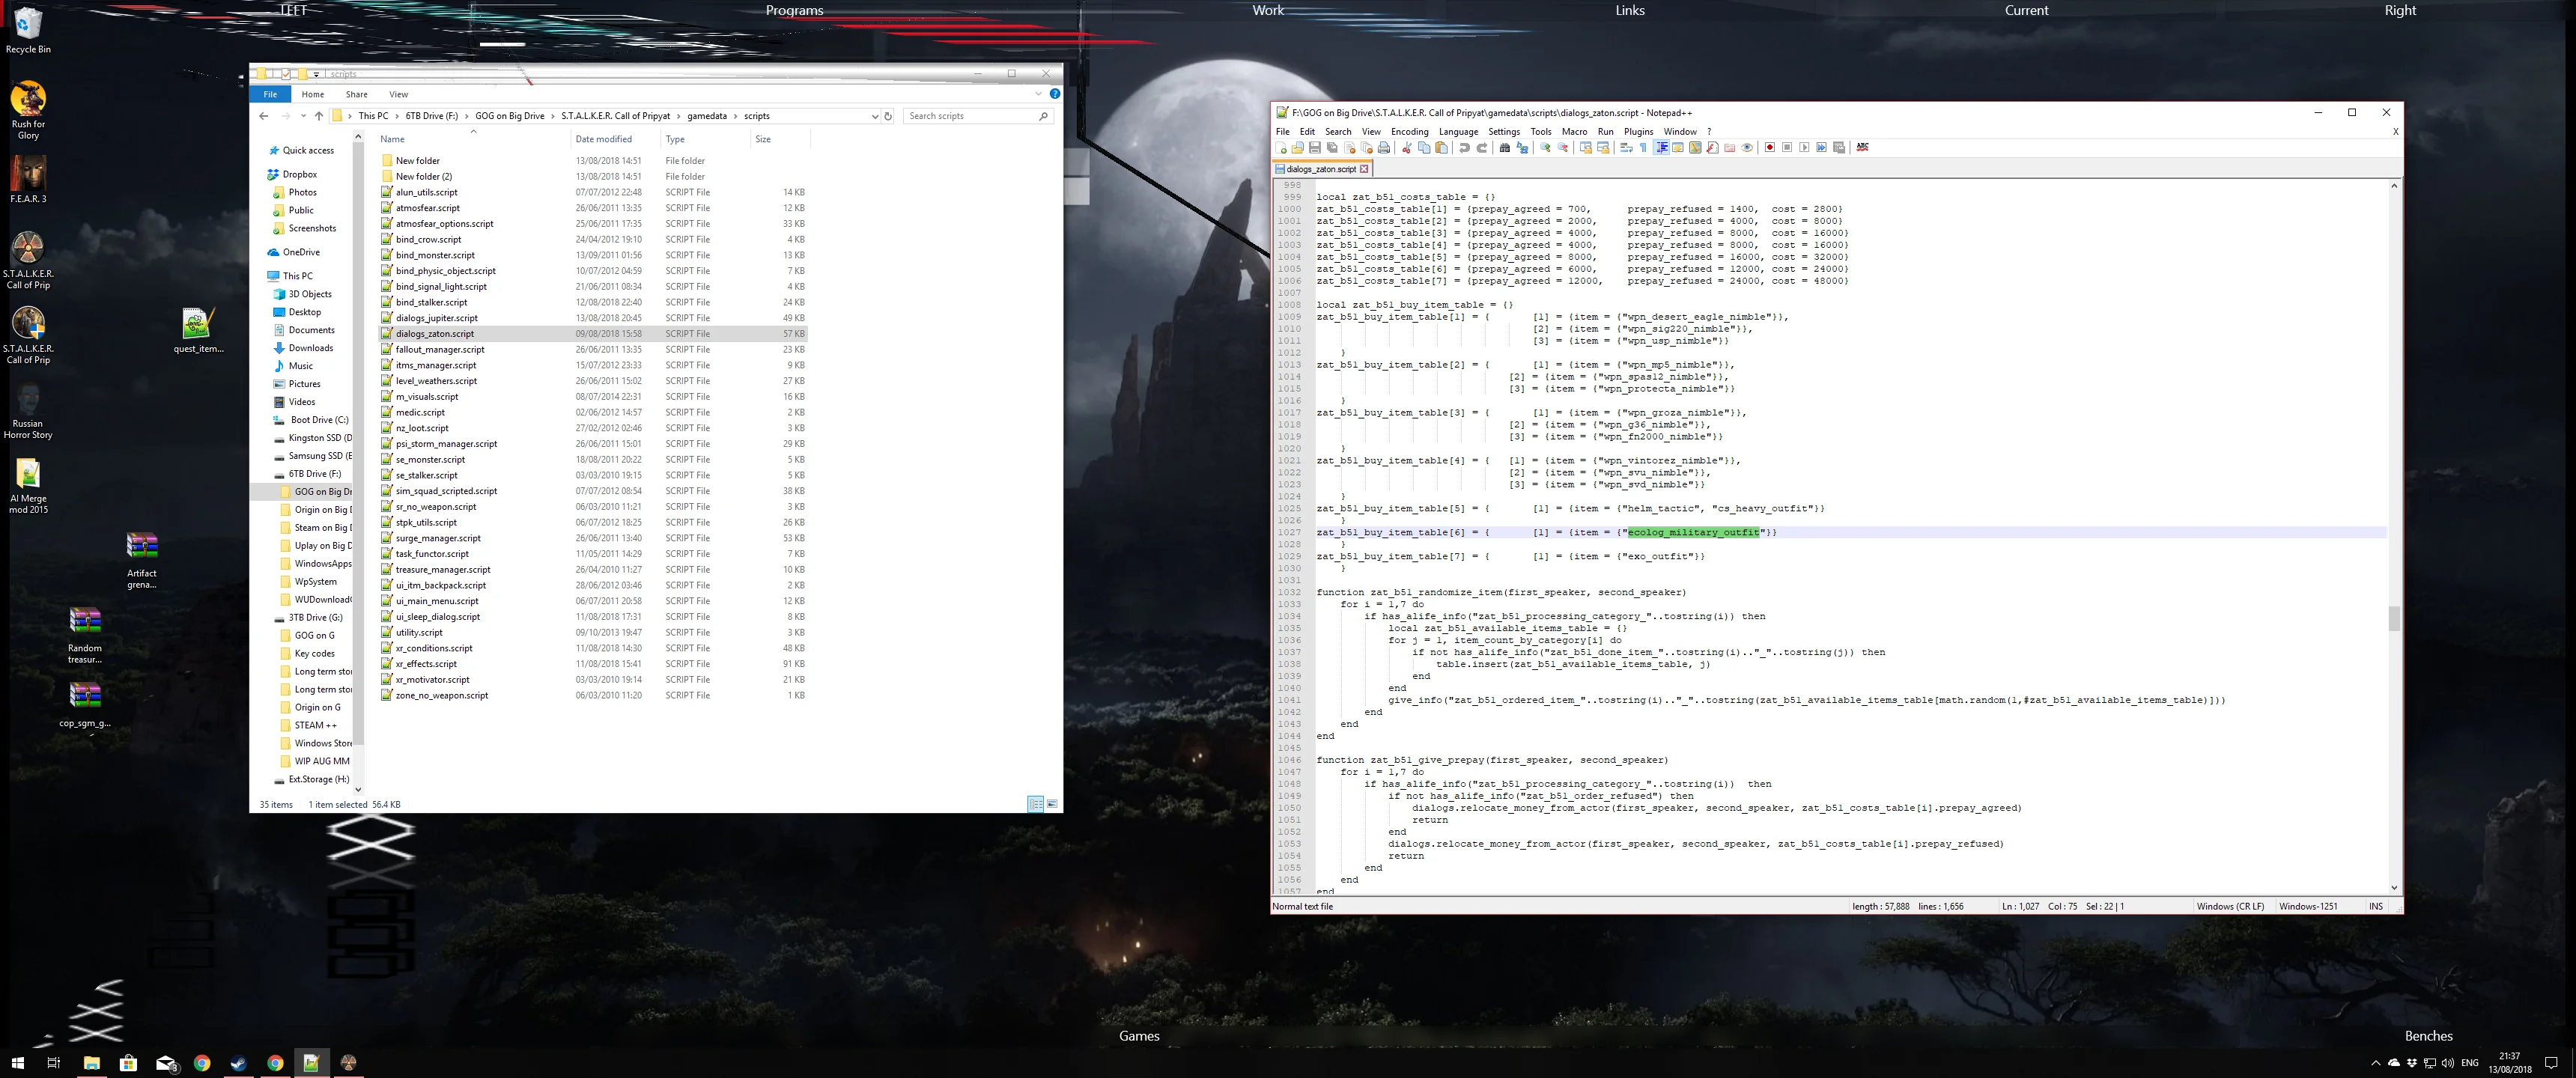
Task: Expand the Explorer ribbon with the chevron
Action: click(x=1038, y=94)
